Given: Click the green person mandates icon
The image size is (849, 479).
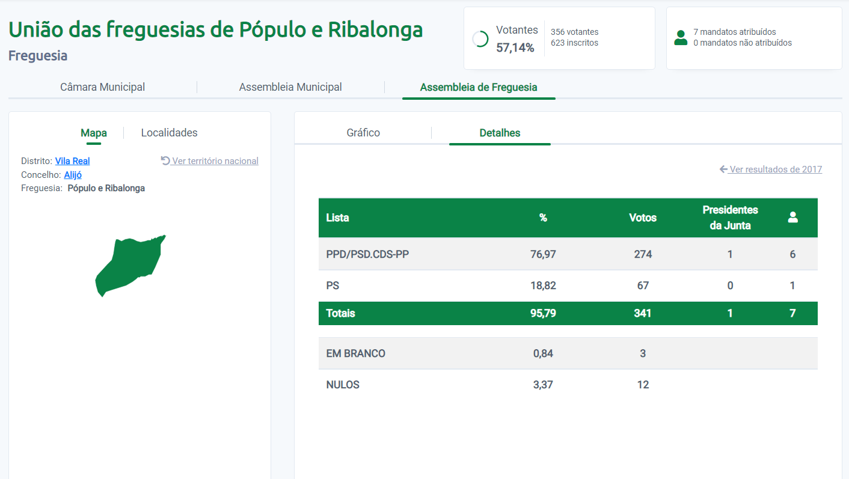Looking at the screenshot, I should (x=681, y=38).
